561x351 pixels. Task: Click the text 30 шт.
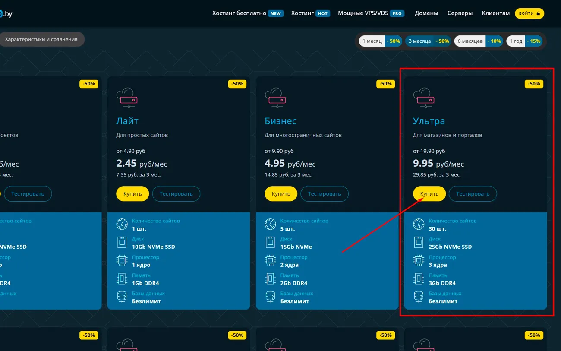[x=438, y=229]
